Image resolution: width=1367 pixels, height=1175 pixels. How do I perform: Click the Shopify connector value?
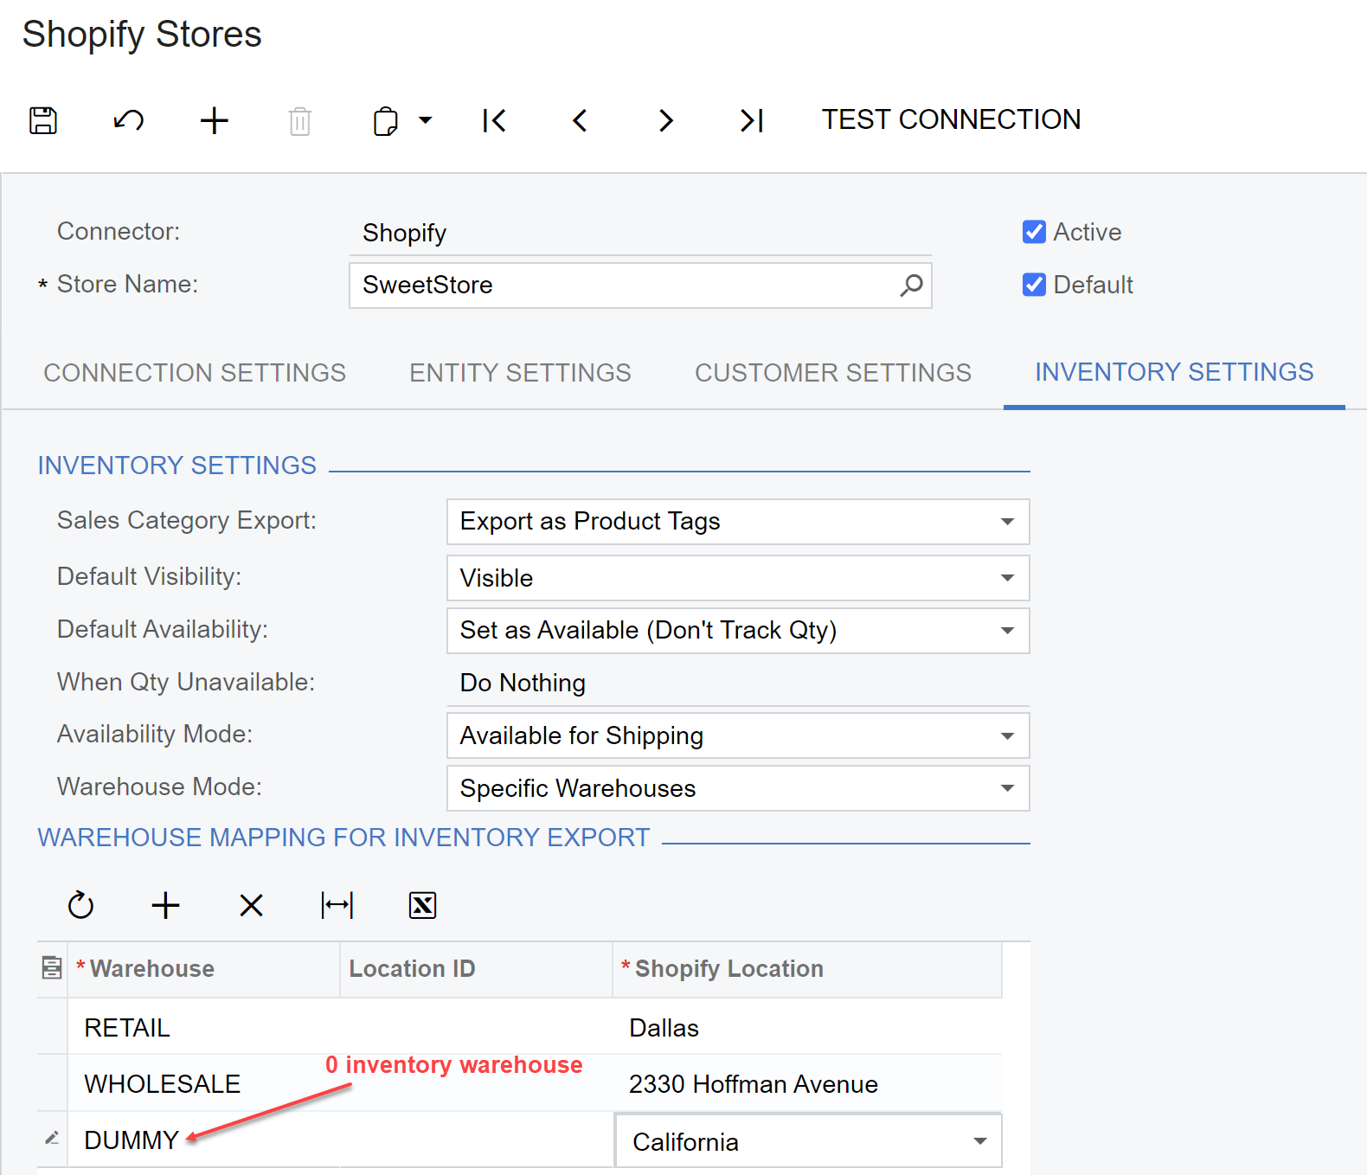click(640, 234)
